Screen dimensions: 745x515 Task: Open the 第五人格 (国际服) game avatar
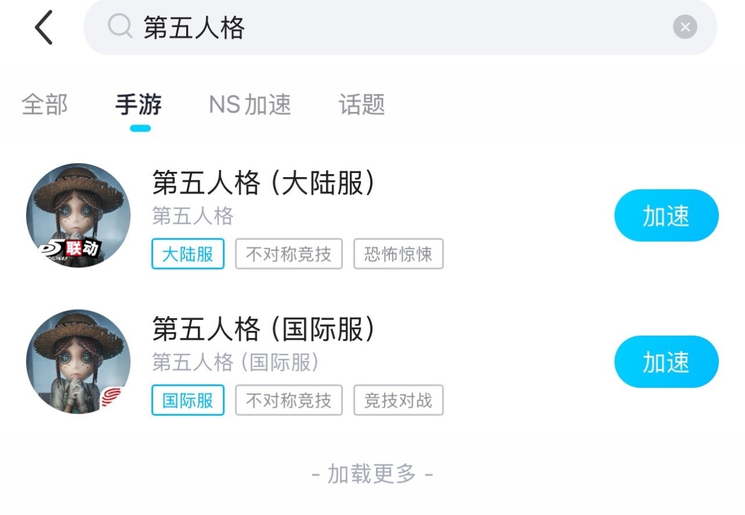tap(79, 362)
